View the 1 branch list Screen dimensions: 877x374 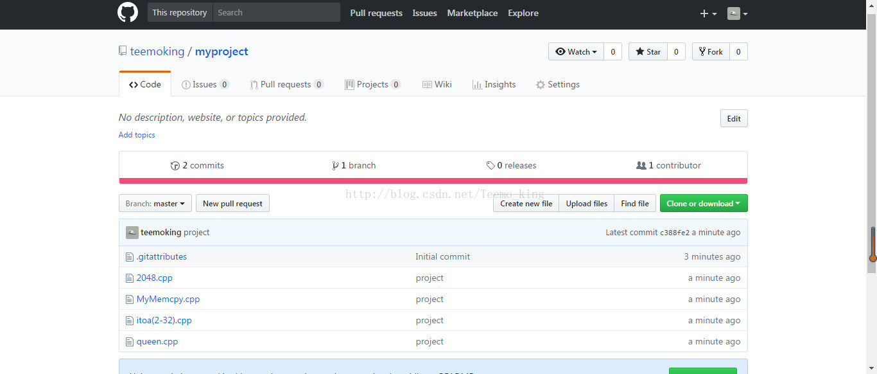(354, 165)
